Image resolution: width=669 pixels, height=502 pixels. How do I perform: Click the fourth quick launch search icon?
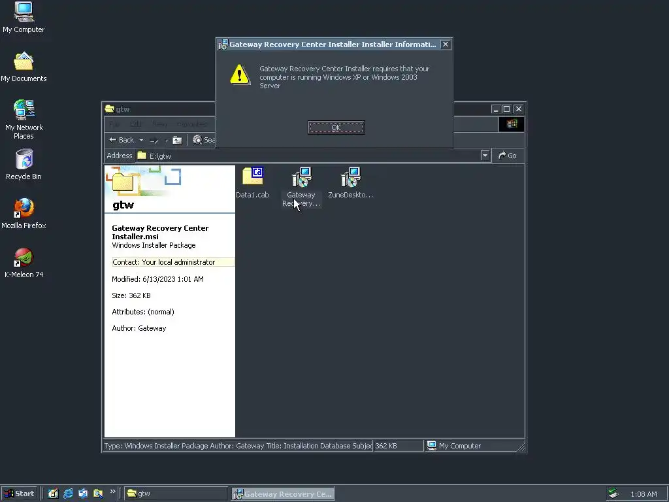point(98,494)
